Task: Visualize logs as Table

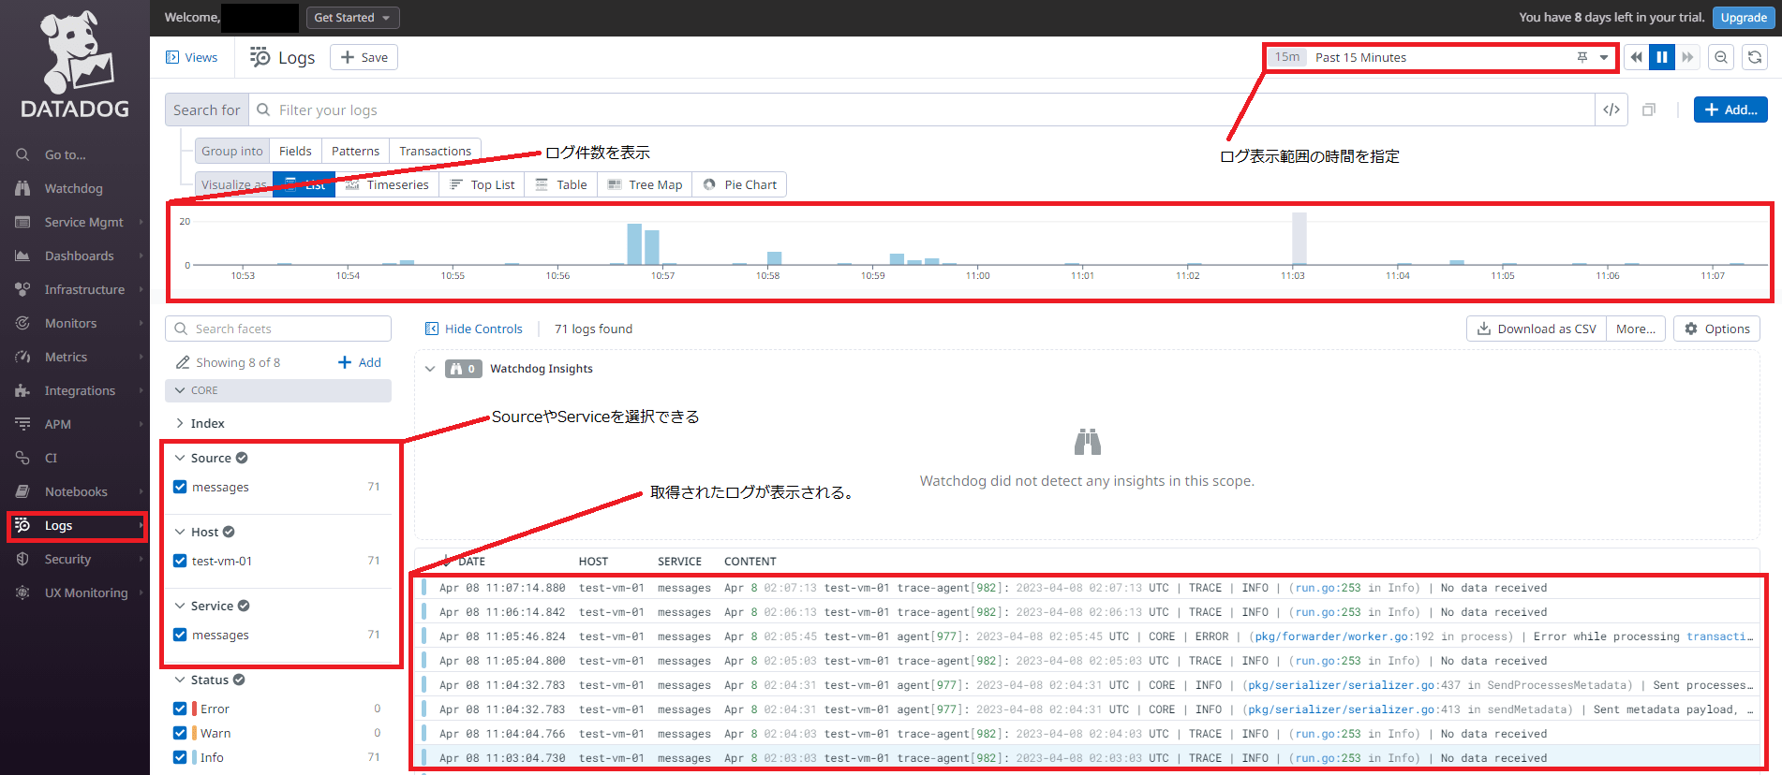Action: [x=561, y=184]
